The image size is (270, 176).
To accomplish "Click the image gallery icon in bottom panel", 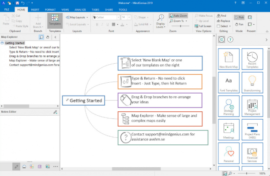I will click(x=48, y=167).
